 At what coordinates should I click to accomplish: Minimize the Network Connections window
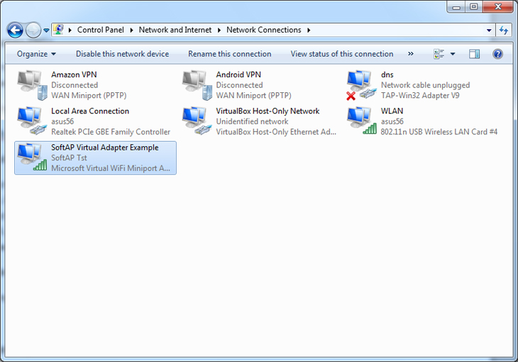[x=456, y=7]
